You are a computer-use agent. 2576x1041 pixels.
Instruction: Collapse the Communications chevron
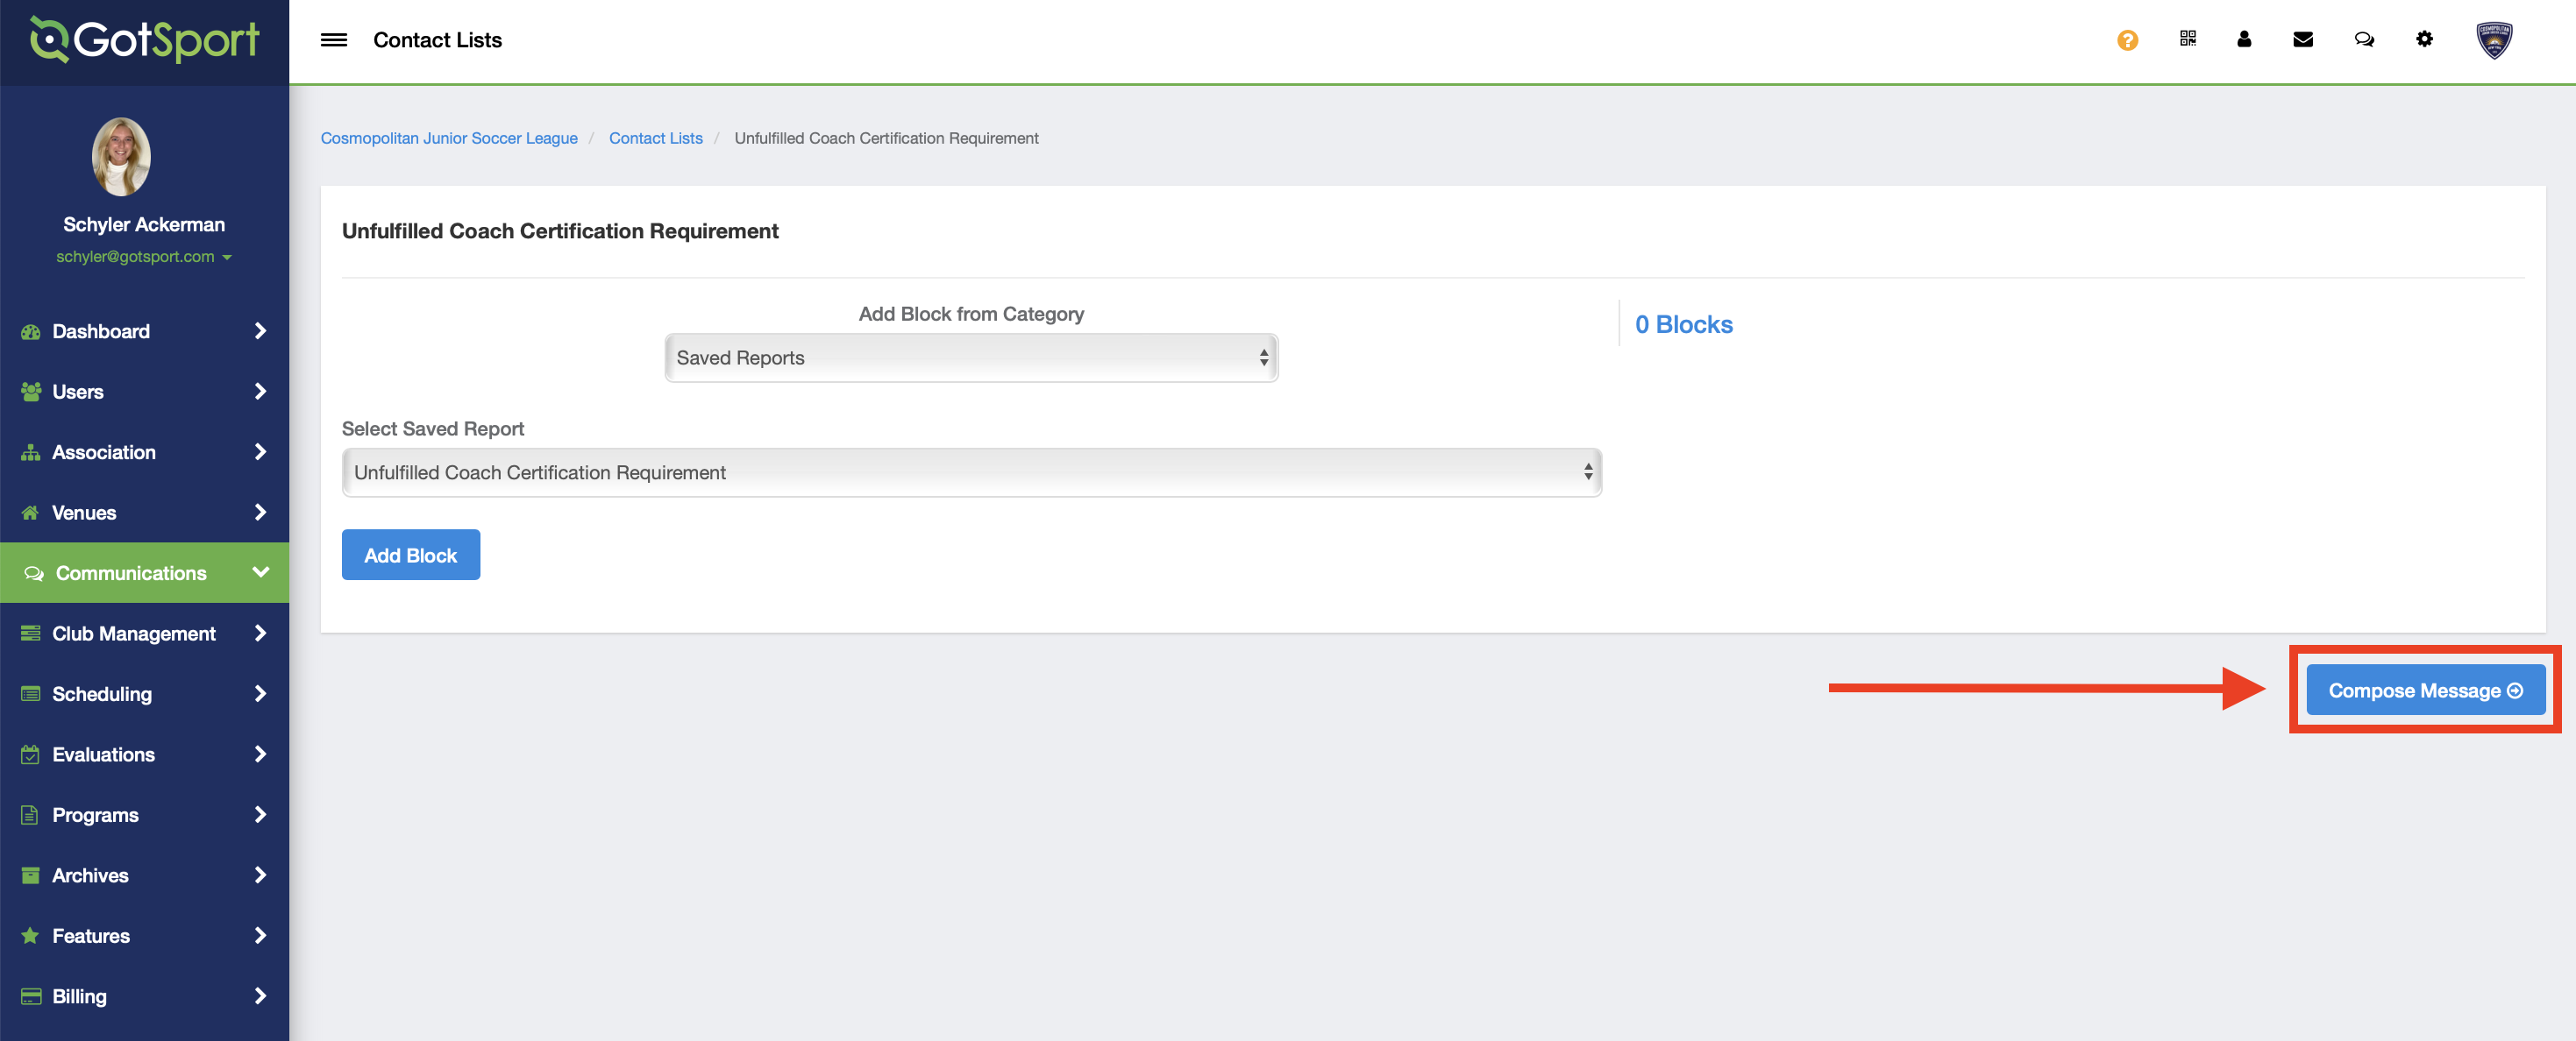point(261,572)
